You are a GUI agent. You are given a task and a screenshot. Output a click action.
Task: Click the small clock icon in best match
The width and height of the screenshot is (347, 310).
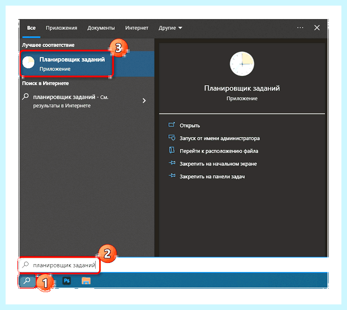point(29,62)
